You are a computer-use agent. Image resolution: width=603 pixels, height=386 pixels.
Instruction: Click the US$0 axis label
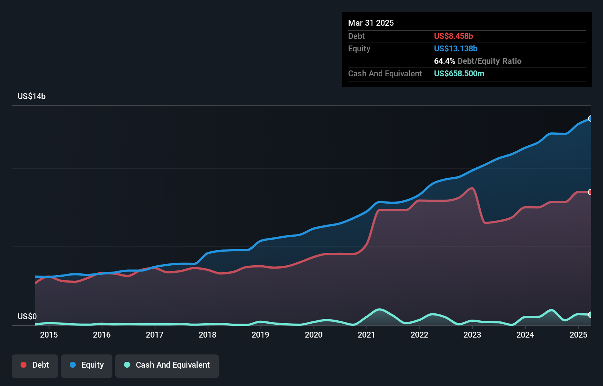pos(27,316)
